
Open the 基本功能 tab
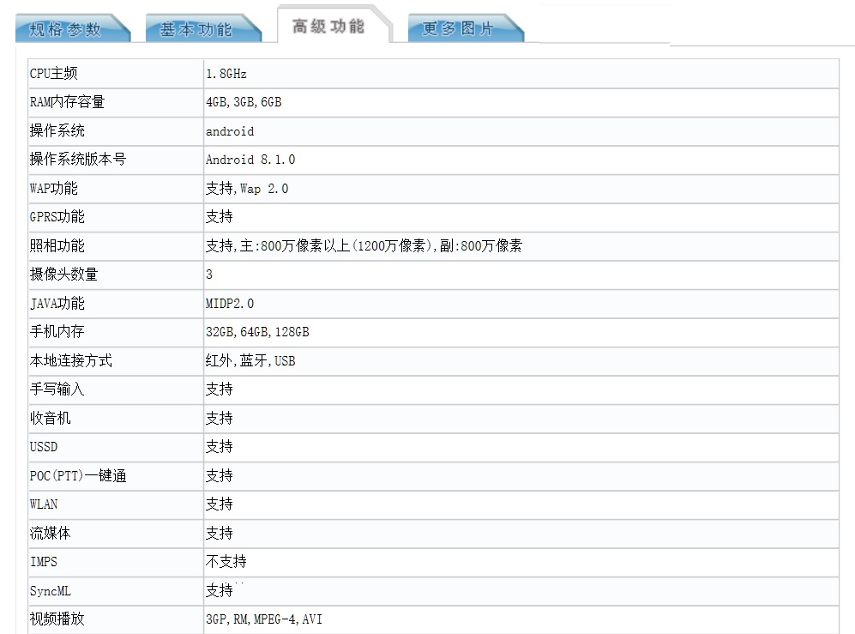click(203, 28)
